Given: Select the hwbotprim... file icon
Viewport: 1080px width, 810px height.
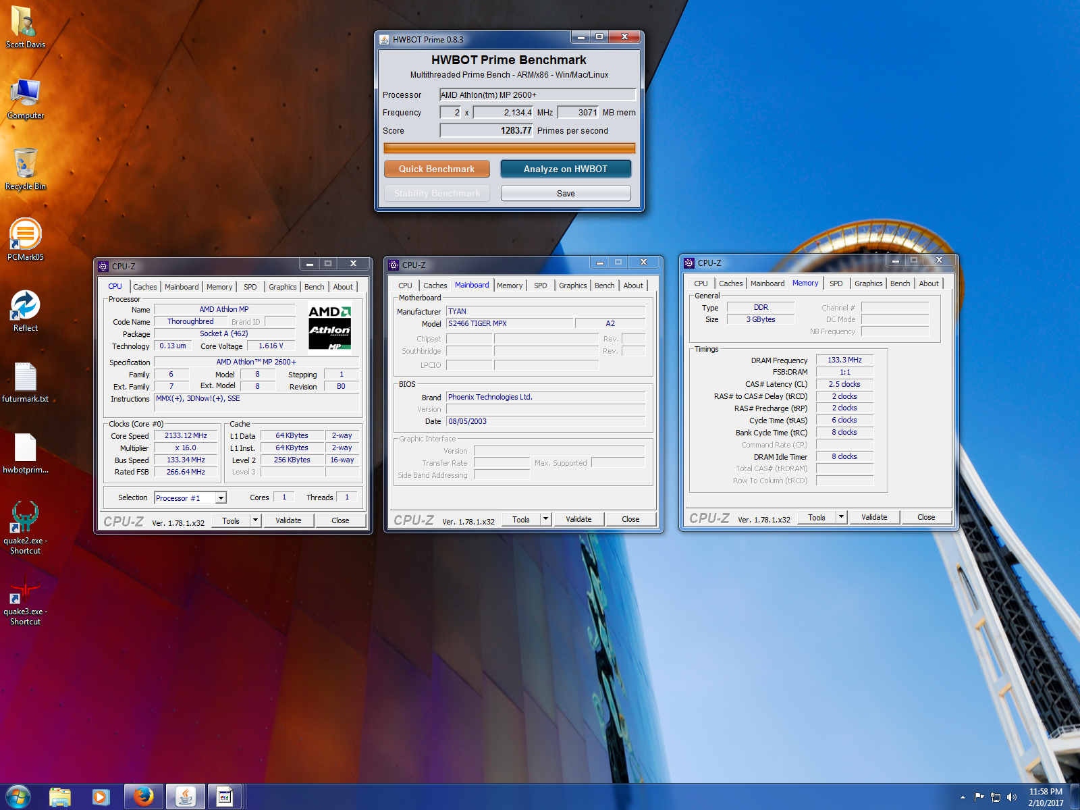Looking at the screenshot, I should pyautogui.click(x=26, y=453).
